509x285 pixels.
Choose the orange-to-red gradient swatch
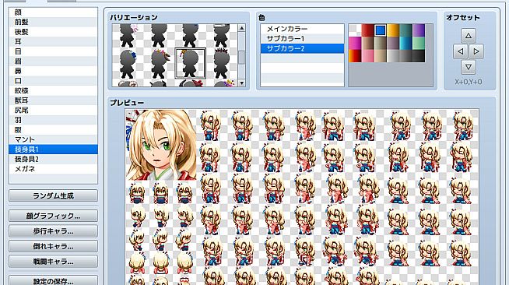coord(355,56)
